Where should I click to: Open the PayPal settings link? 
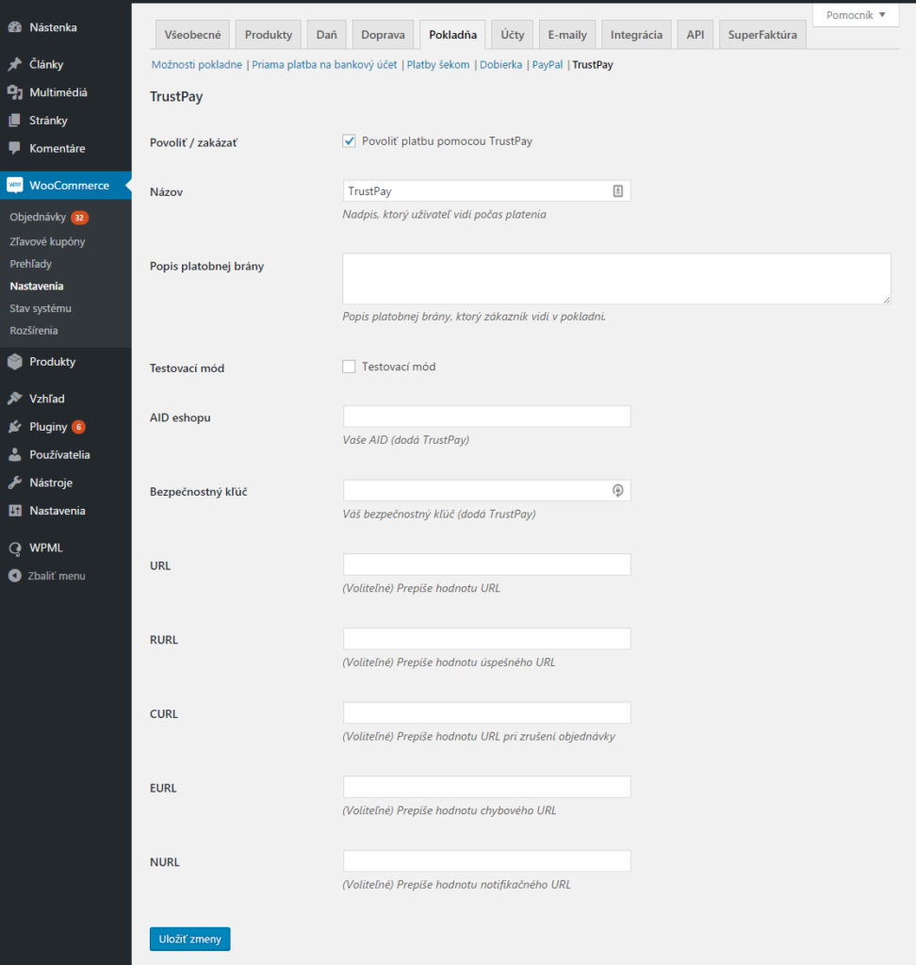click(x=548, y=65)
